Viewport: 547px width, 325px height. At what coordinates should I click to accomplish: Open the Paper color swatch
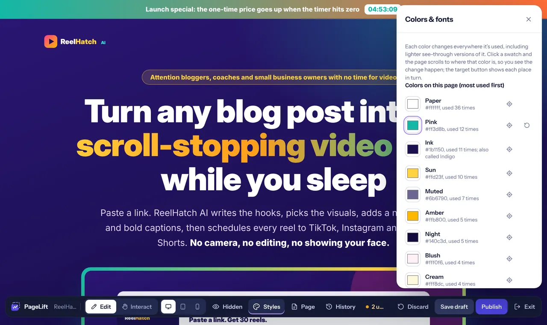[x=413, y=104]
